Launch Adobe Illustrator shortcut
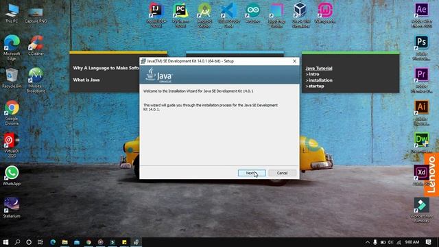 (x=422, y=113)
